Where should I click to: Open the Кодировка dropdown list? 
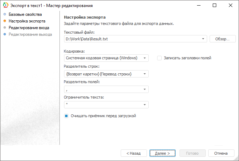pyautogui.click(x=145, y=58)
